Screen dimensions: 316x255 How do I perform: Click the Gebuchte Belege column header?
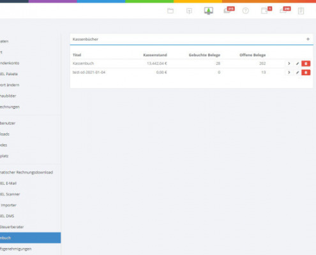click(204, 55)
